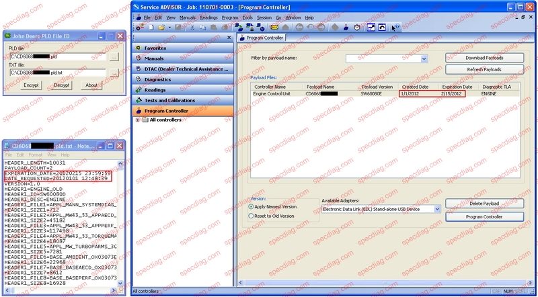
Task: Open the Session menu
Action: [x=264, y=17]
